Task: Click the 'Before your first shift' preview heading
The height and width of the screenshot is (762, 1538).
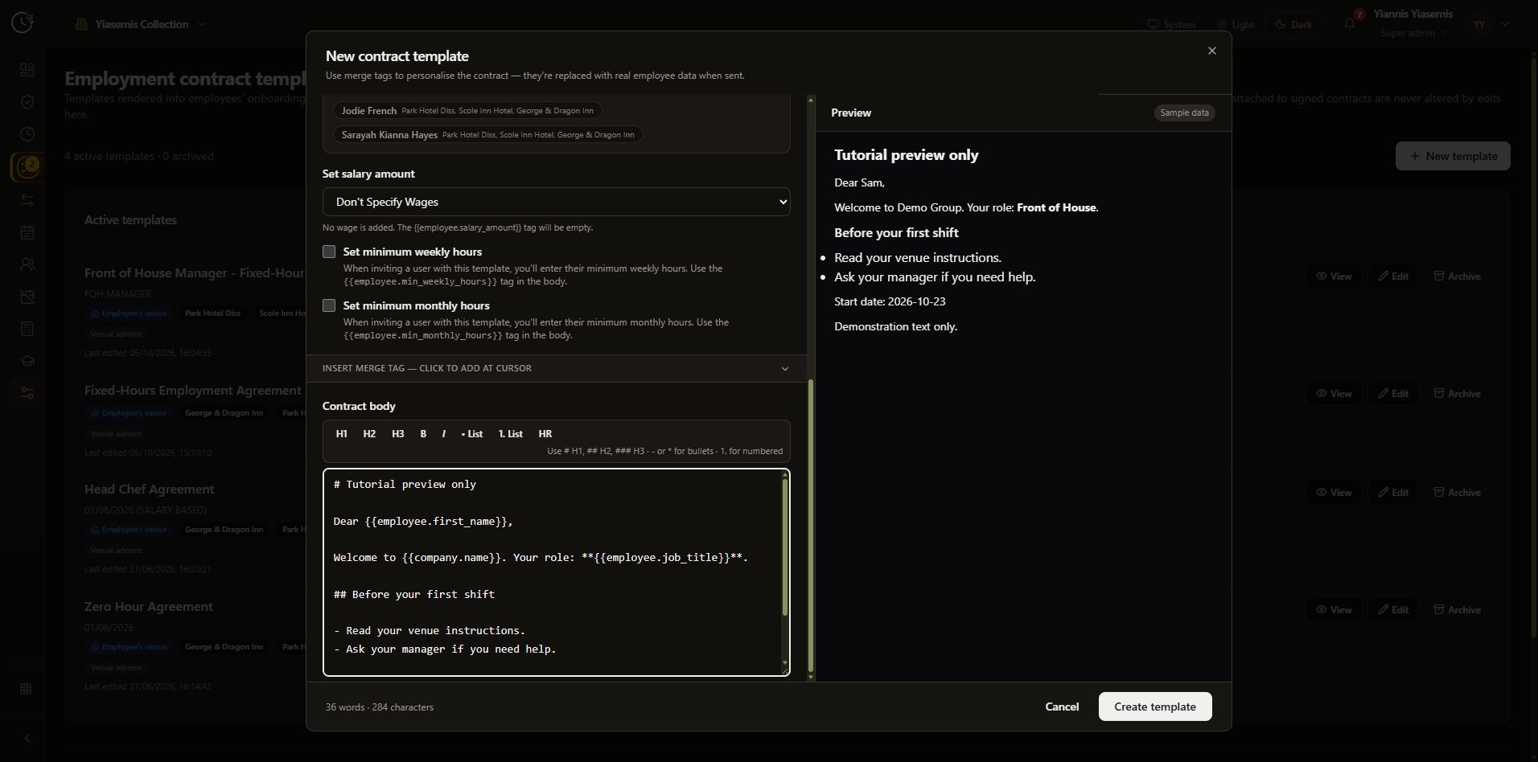Action: point(896,232)
